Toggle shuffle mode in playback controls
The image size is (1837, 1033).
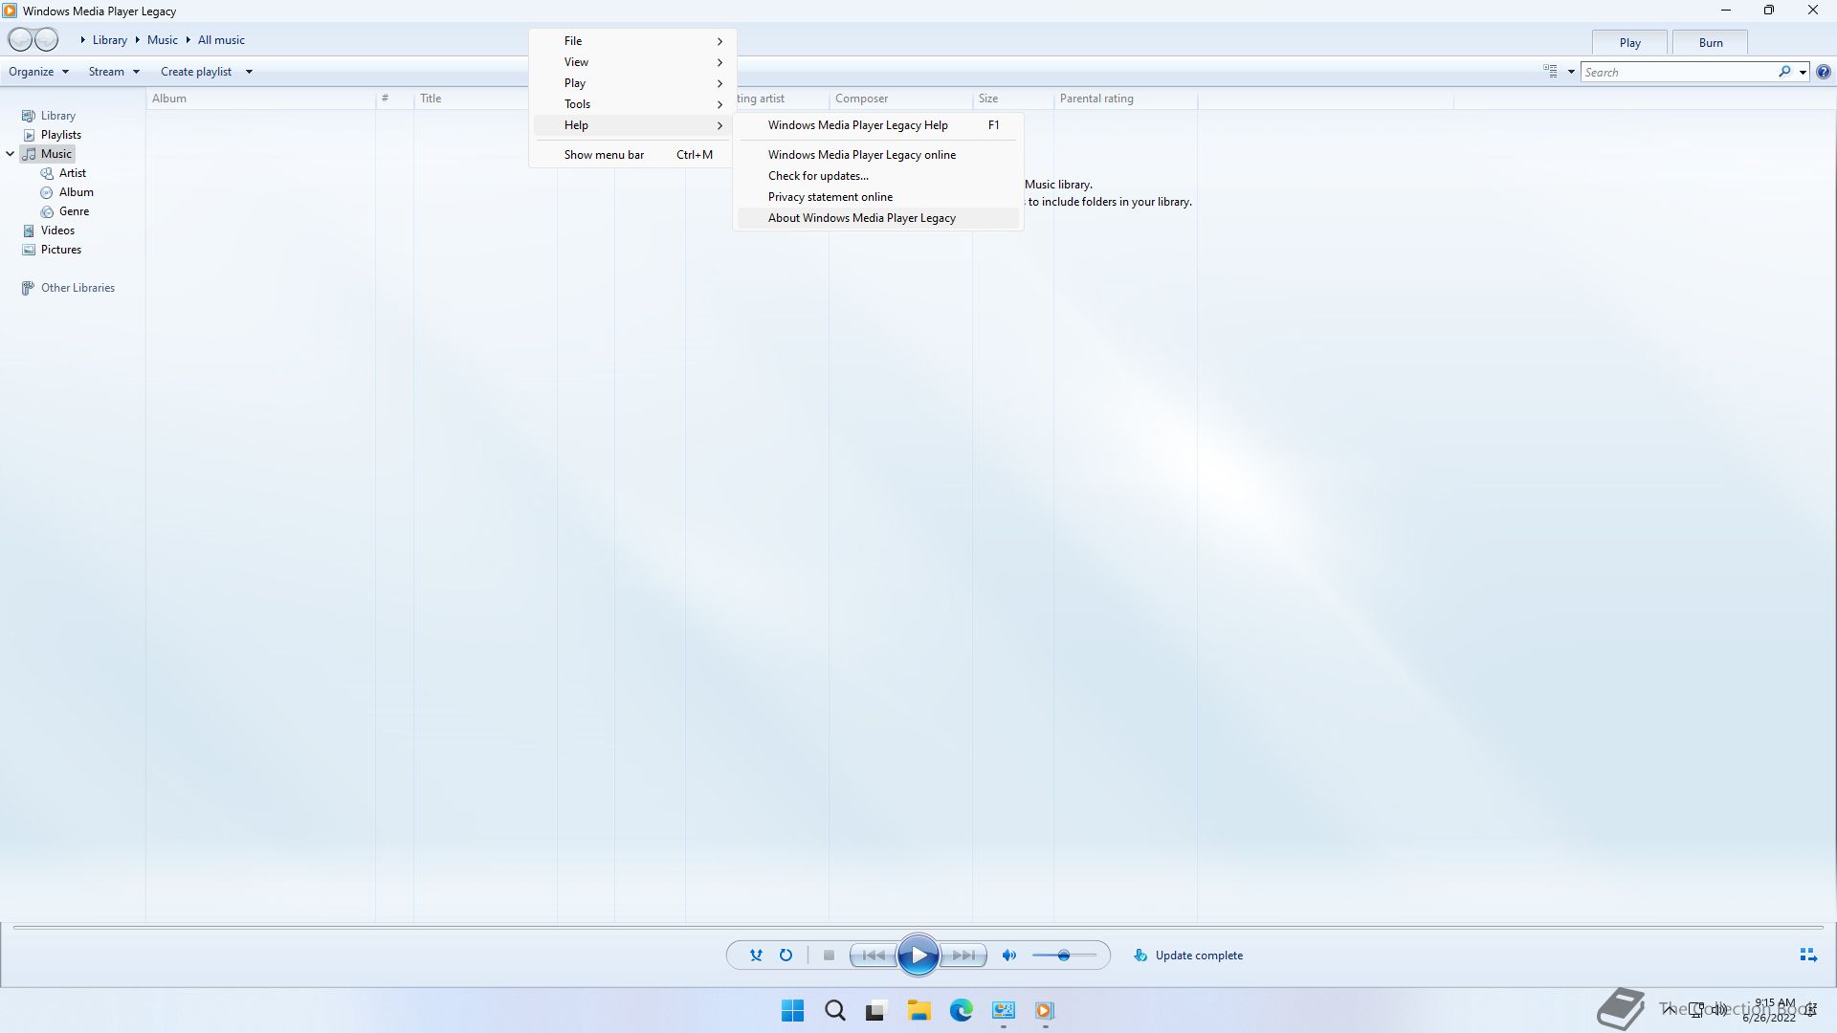(x=756, y=956)
